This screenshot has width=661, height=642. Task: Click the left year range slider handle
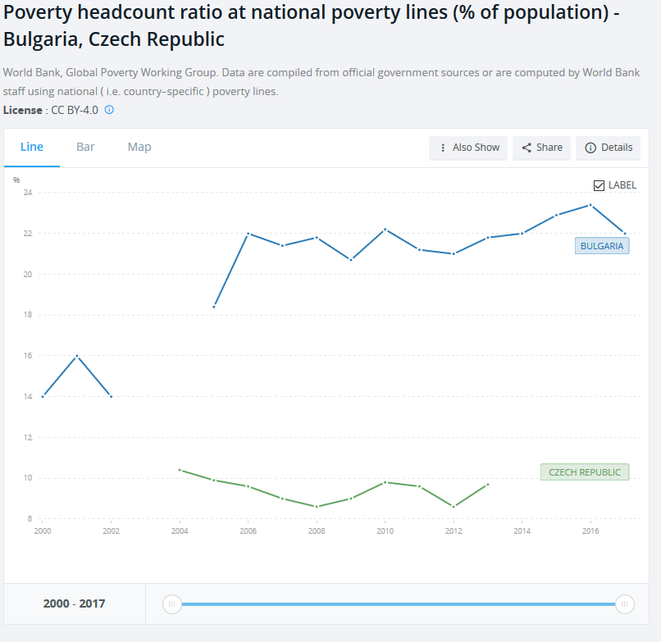tap(171, 604)
